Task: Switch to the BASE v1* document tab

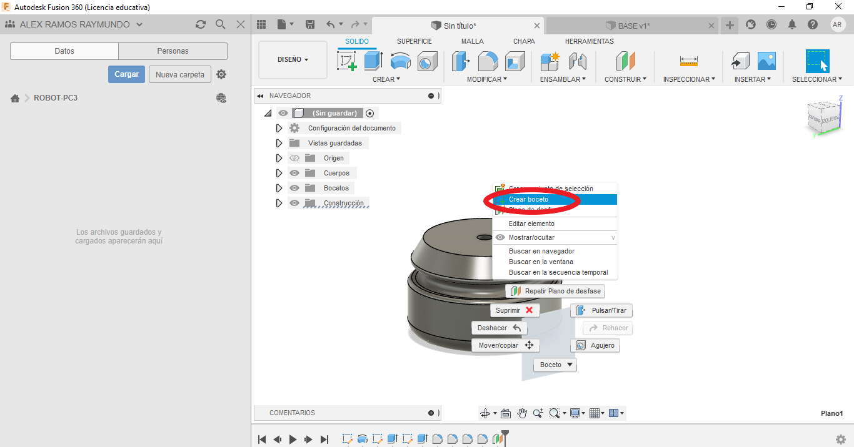Action: coord(633,26)
